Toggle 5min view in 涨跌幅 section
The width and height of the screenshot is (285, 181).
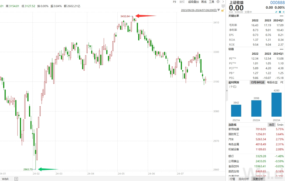click(280, 125)
